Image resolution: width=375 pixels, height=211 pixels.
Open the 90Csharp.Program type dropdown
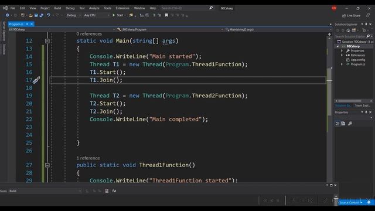coord(170,30)
